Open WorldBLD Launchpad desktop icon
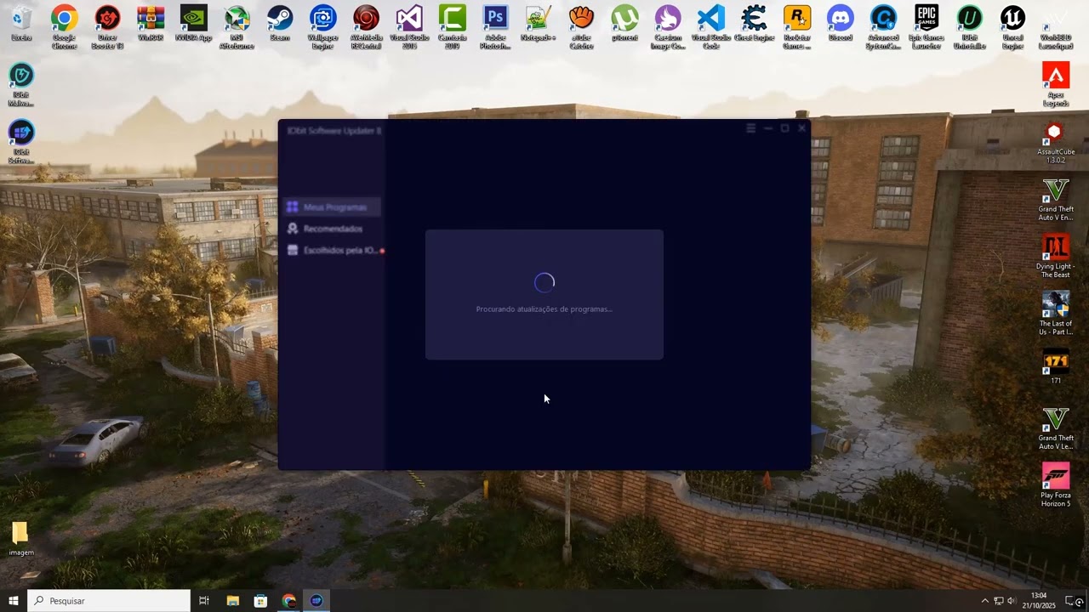The width and height of the screenshot is (1089, 612). pyautogui.click(x=1056, y=27)
